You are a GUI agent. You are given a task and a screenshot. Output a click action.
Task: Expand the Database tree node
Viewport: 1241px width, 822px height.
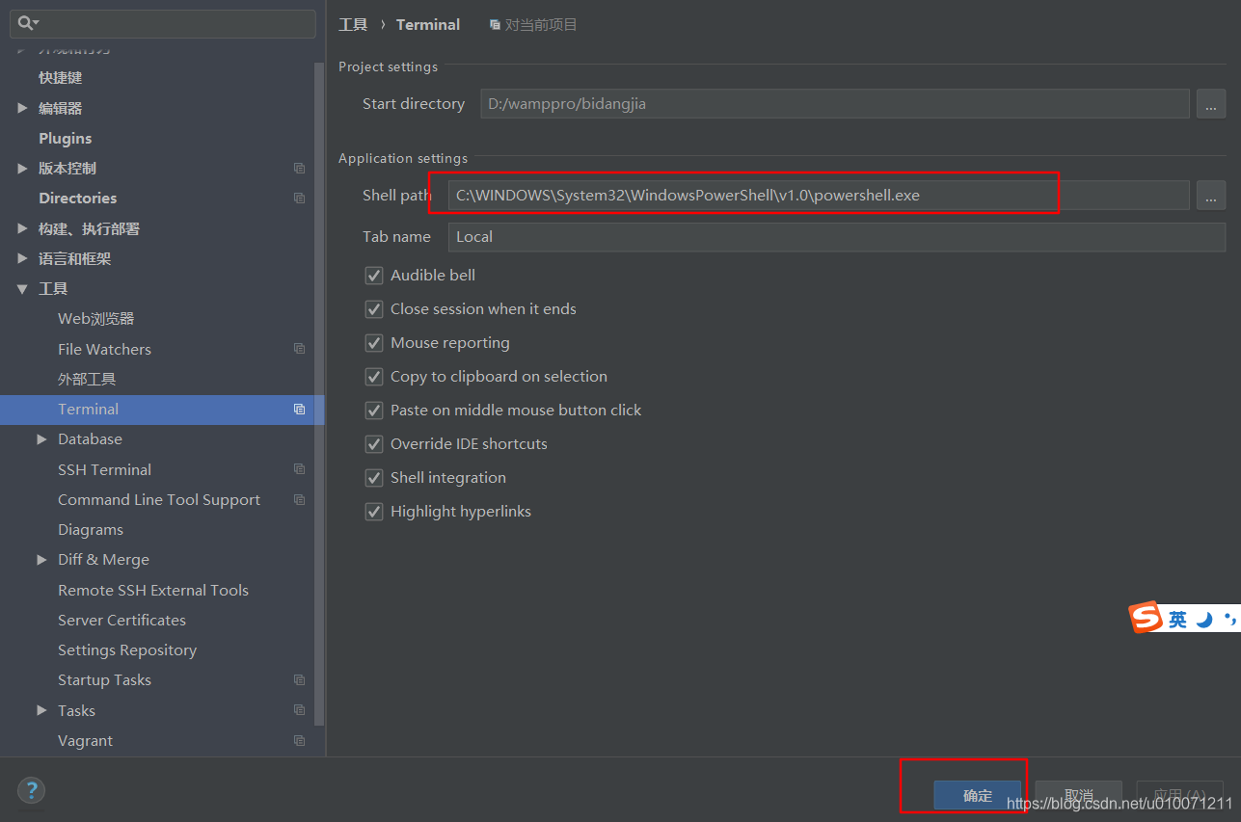pyautogui.click(x=41, y=438)
